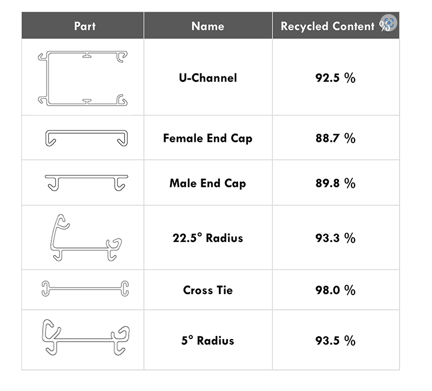432x391 pixels.
Task: Click the Name column header
Action: click(x=208, y=26)
